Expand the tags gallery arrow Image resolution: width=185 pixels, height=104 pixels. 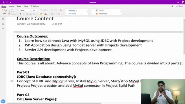click(121, 12)
